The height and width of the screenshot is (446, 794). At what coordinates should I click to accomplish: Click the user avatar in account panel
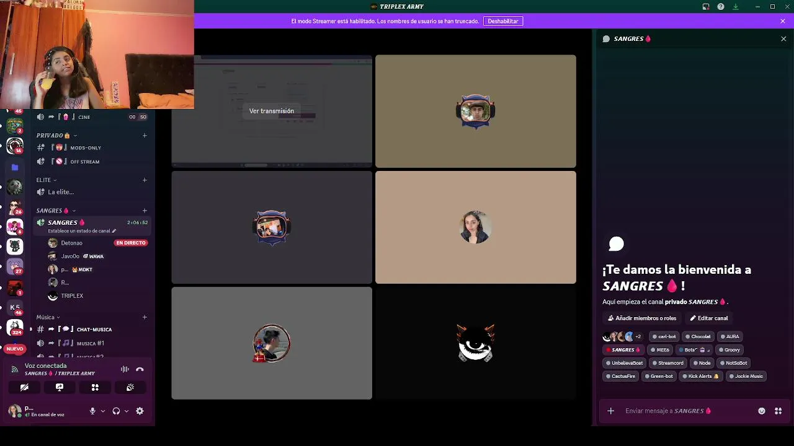tap(15, 411)
